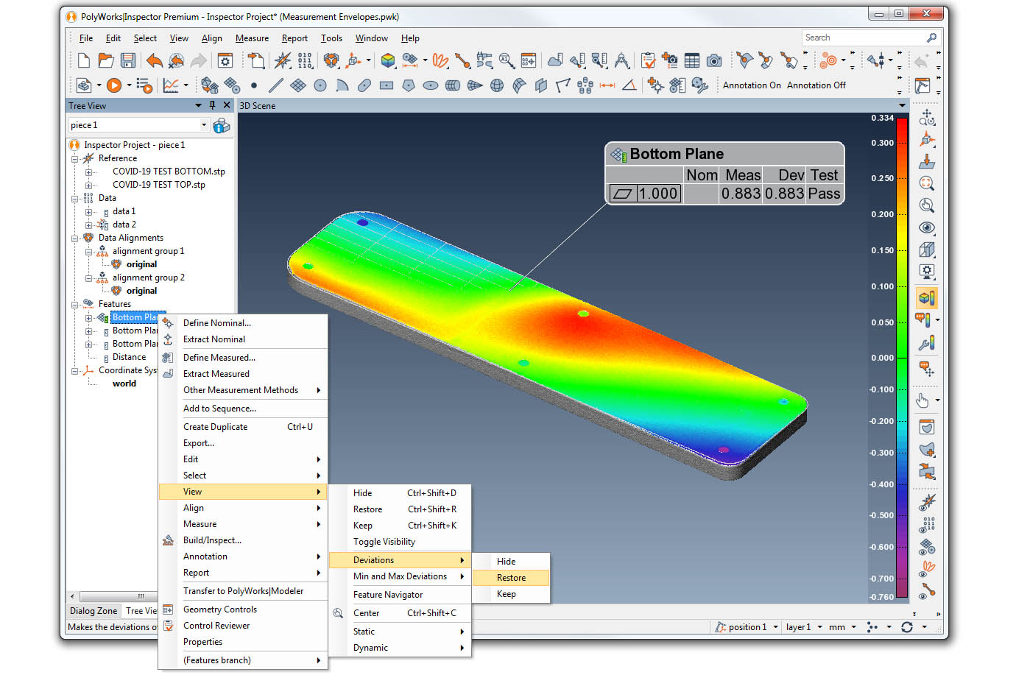Click Annotation Off toggle
This screenshot has height=675, width=1016.
(816, 85)
